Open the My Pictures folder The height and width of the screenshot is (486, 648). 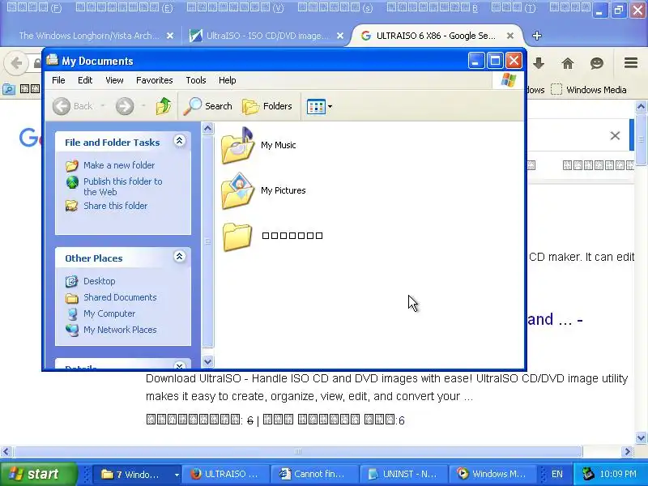coord(264,190)
